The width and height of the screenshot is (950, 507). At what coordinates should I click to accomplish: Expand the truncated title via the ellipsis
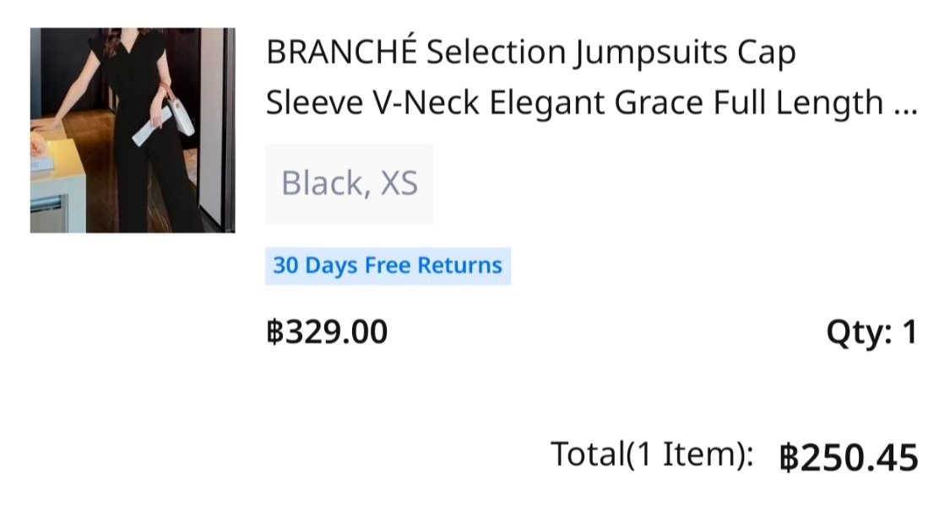[x=904, y=104]
